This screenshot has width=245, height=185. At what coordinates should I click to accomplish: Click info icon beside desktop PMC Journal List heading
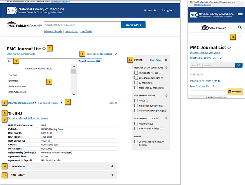[x=44, y=49]
